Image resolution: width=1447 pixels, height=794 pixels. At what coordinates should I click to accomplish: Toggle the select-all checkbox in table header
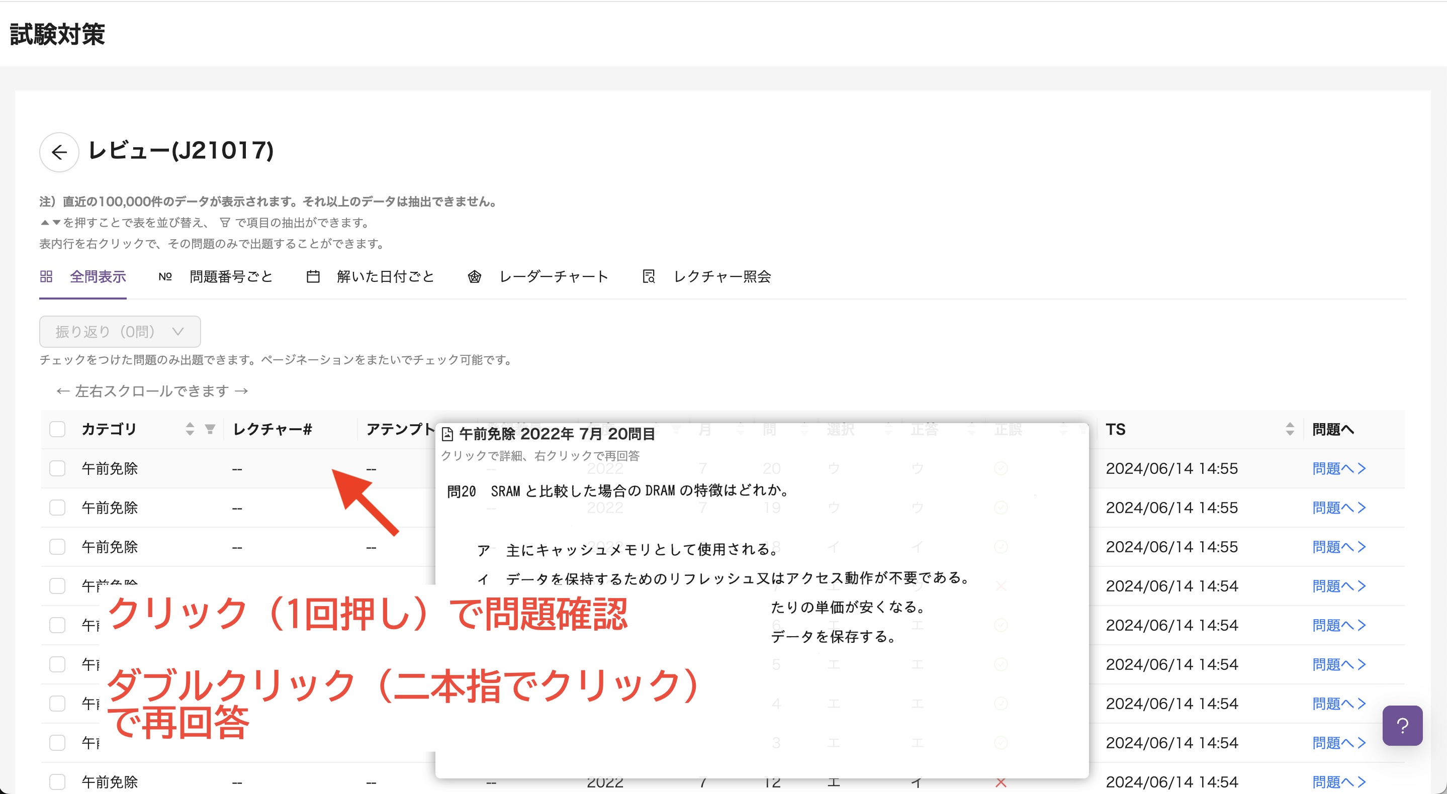pos(57,429)
